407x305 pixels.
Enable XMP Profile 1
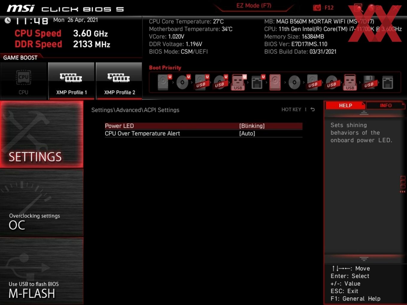pyautogui.click(x=71, y=81)
